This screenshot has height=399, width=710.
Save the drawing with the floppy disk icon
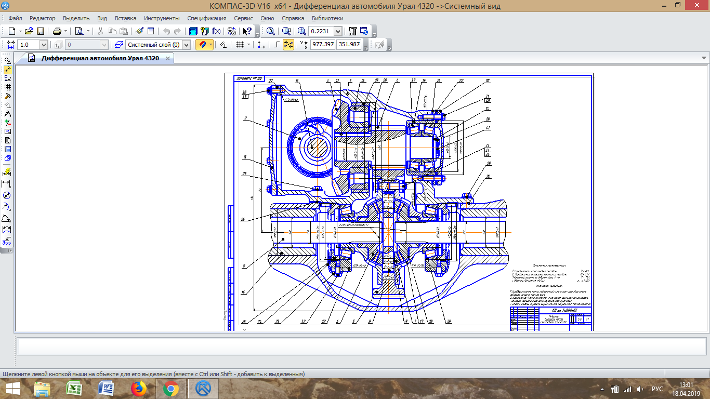click(41, 31)
